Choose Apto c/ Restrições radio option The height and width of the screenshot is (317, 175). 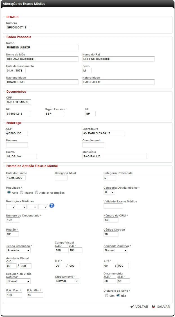coord(37,193)
